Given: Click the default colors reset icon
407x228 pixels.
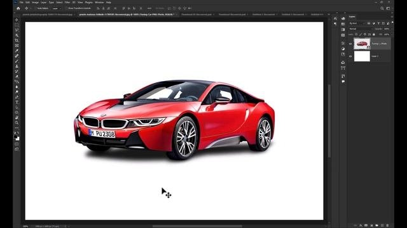Looking at the screenshot, I should click(15, 133).
